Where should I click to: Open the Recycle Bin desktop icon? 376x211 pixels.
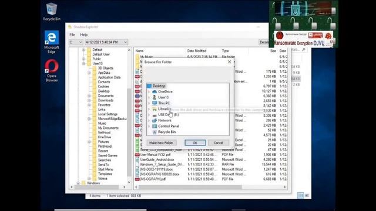(x=51, y=12)
